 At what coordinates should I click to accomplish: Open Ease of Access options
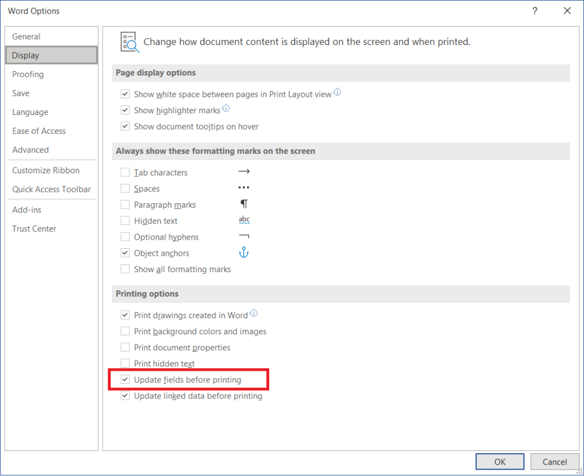[51, 131]
